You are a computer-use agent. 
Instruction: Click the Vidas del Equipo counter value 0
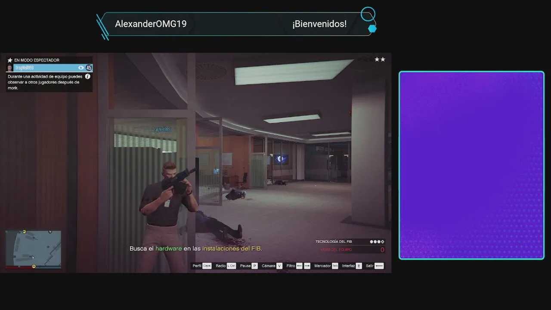[382, 250]
